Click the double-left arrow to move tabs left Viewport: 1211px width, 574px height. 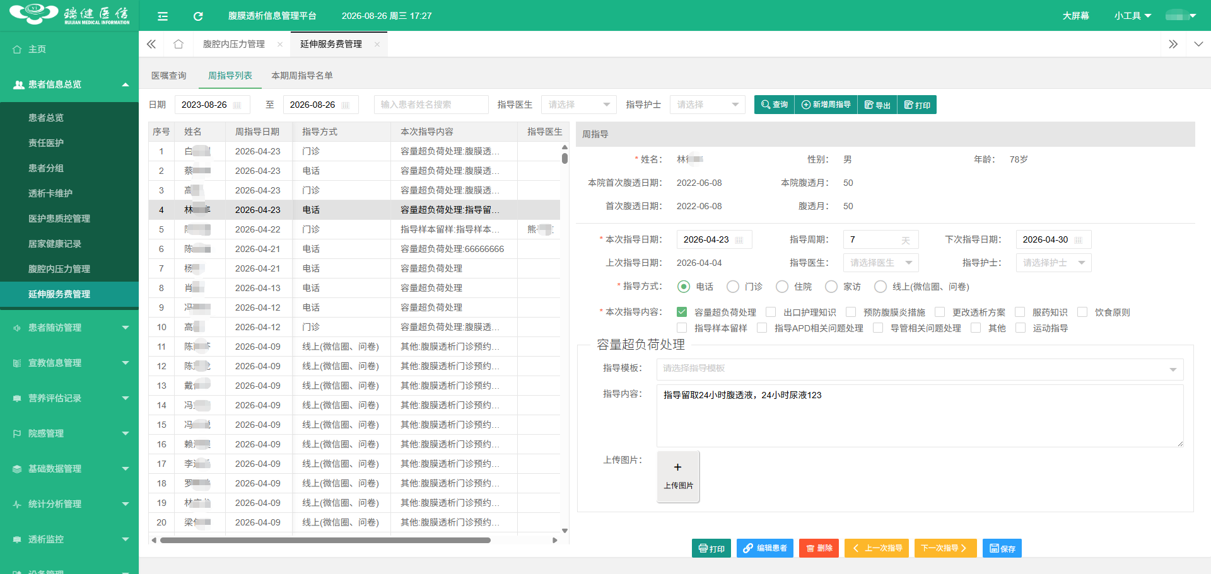tap(151, 44)
